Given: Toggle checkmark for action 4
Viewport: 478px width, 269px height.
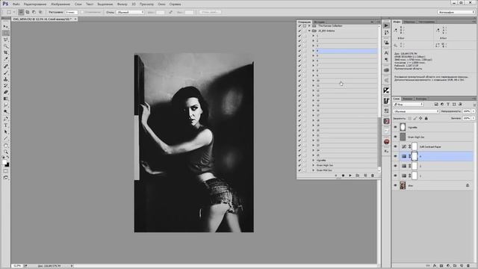Looking at the screenshot, I should click(x=299, y=51).
